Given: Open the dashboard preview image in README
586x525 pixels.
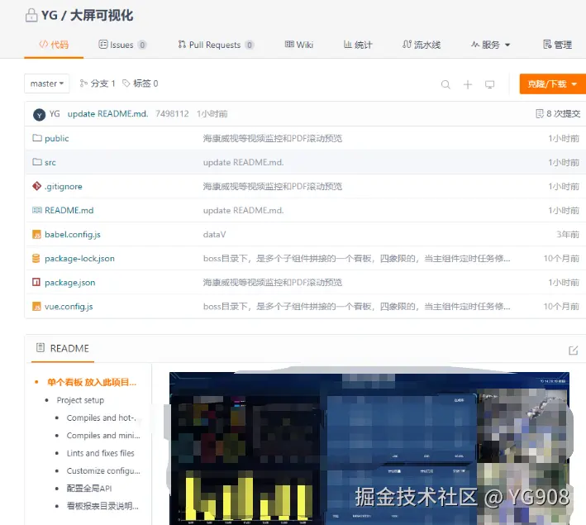Looking at the screenshot, I should tap(369, 448).
